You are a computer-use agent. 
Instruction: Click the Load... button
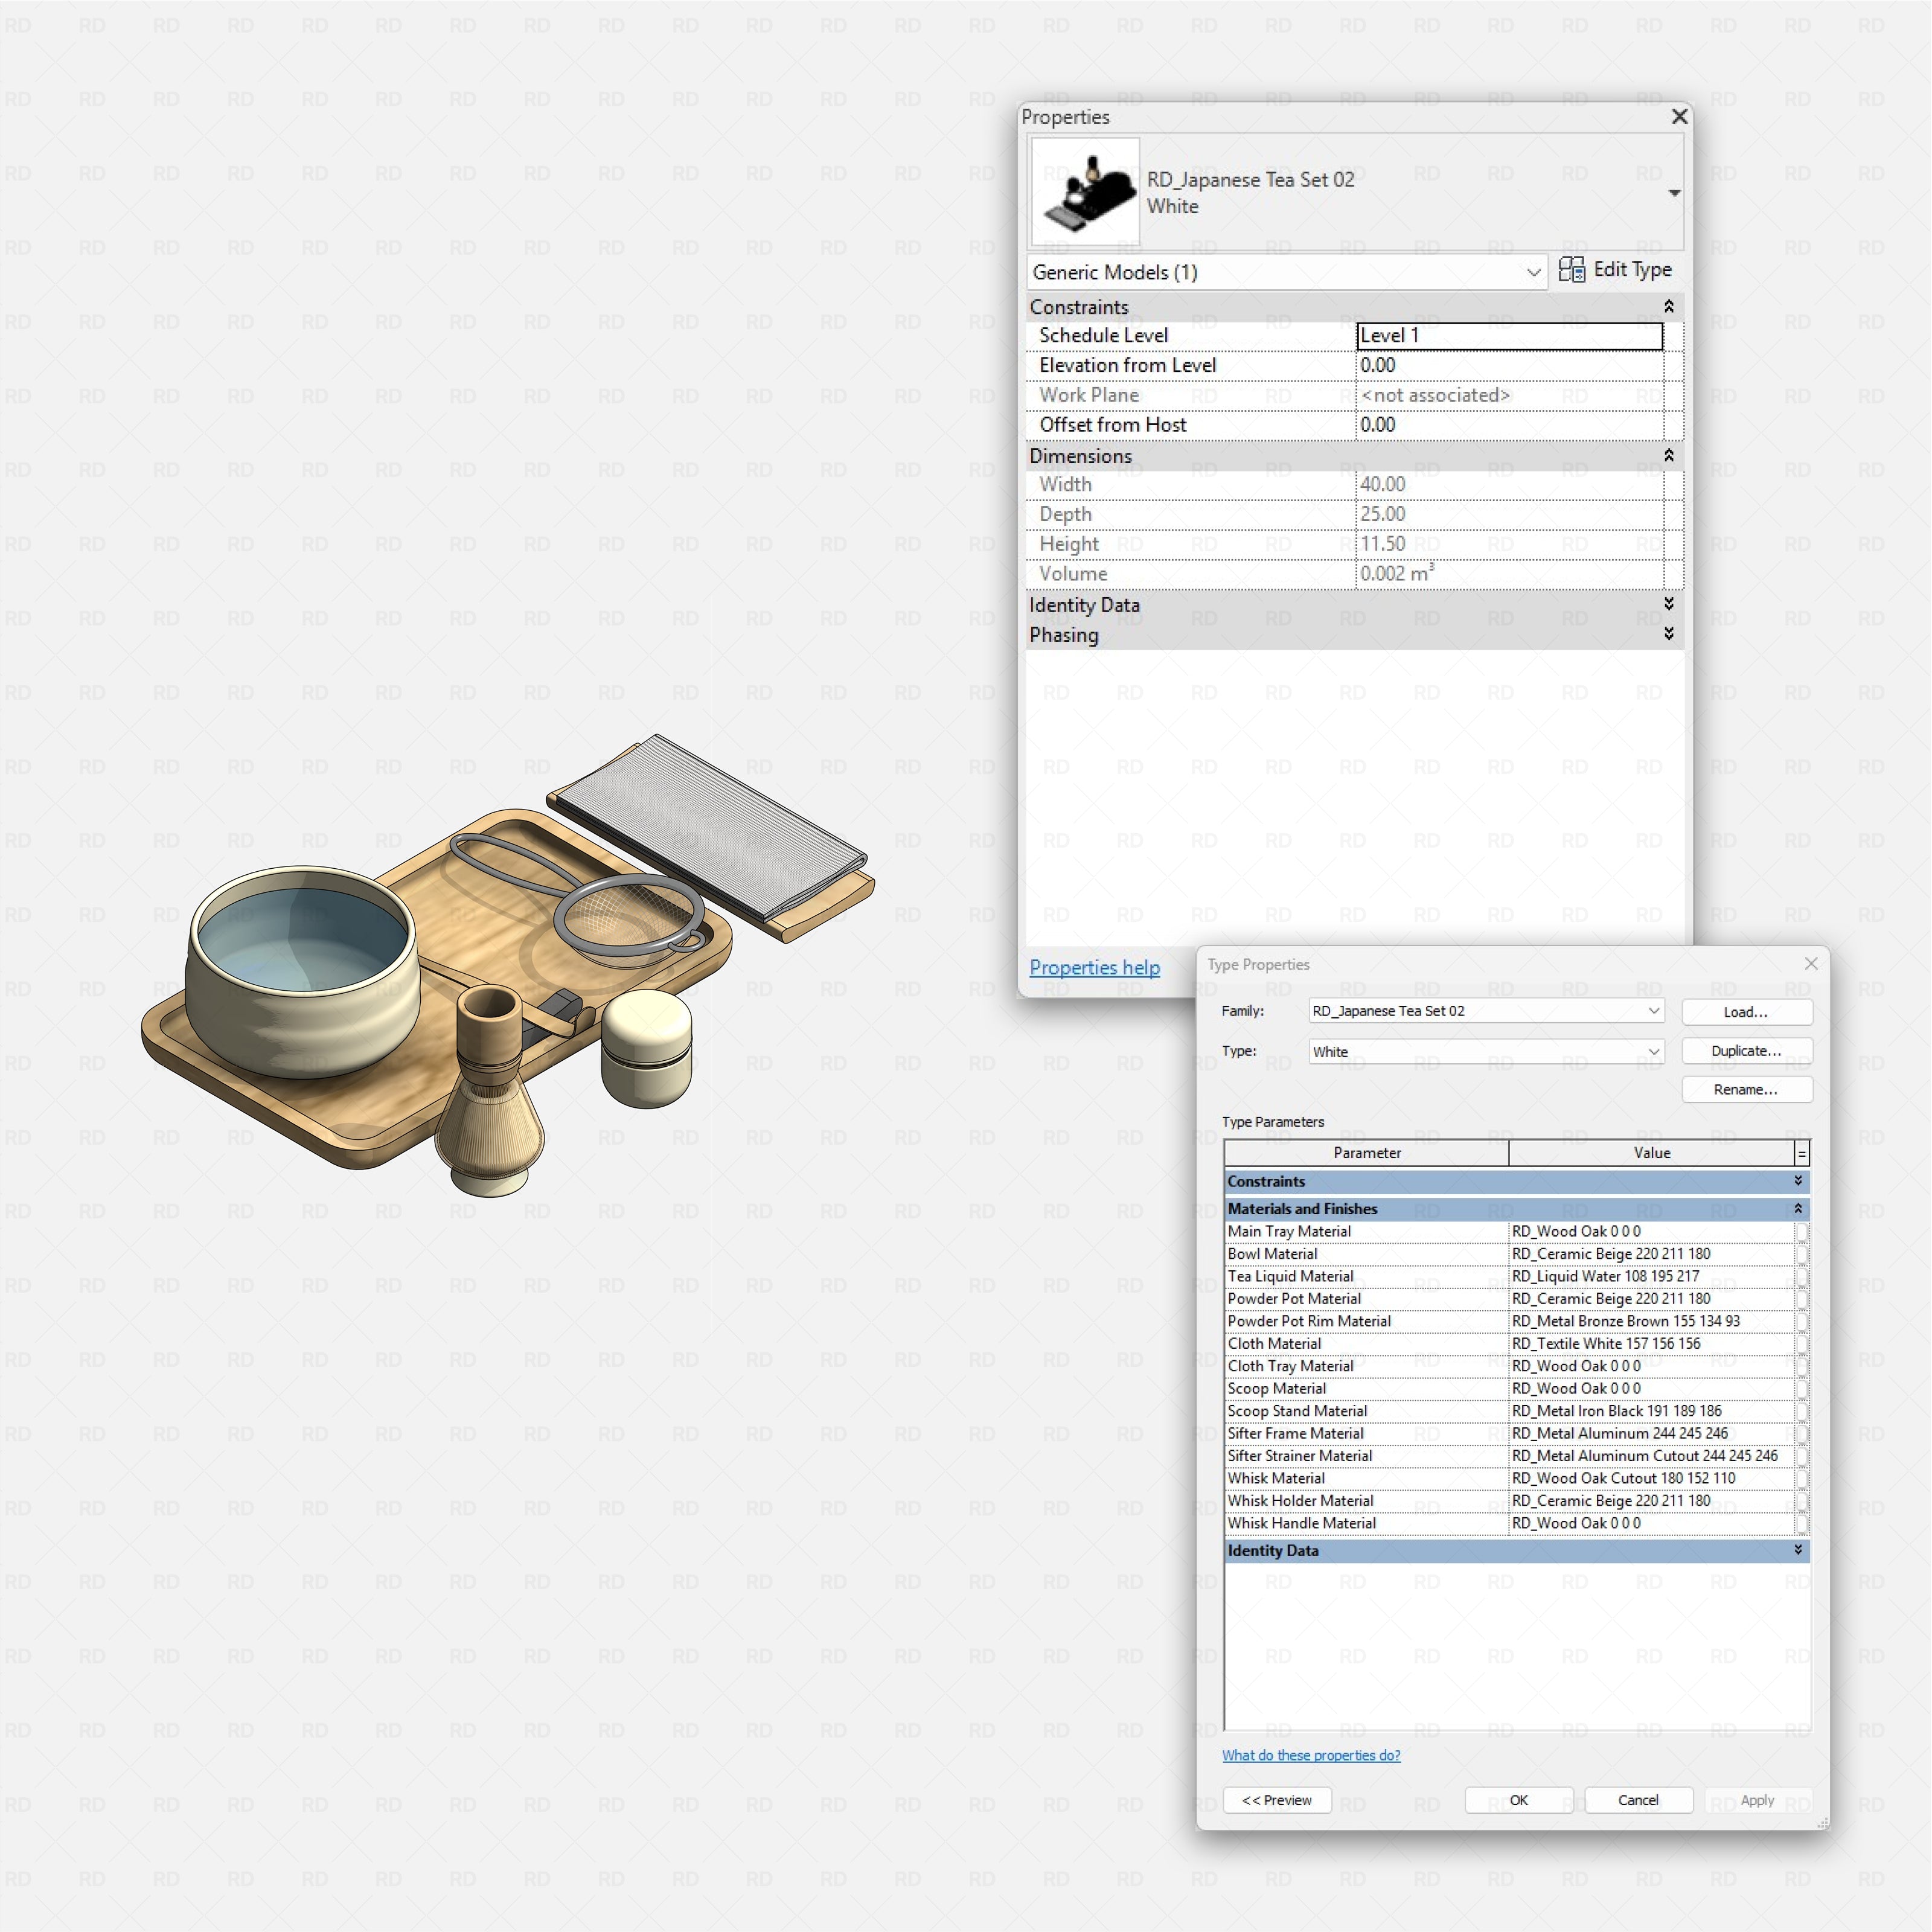pyautogui.click(x=1747, y=1012)
